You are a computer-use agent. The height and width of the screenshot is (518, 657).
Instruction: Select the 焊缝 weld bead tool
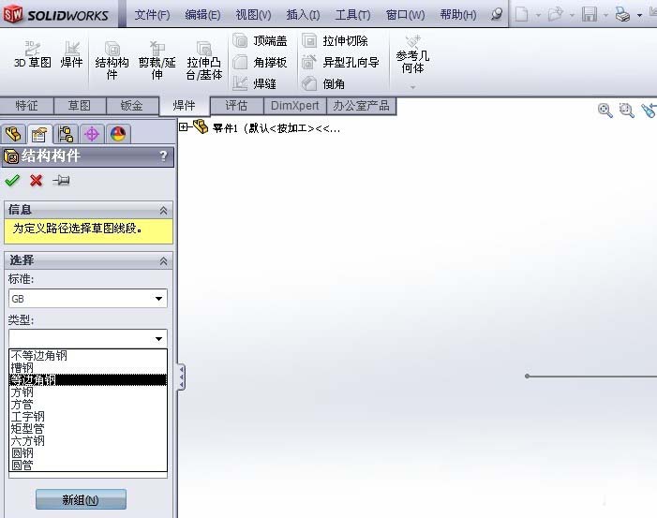(255, 83)
